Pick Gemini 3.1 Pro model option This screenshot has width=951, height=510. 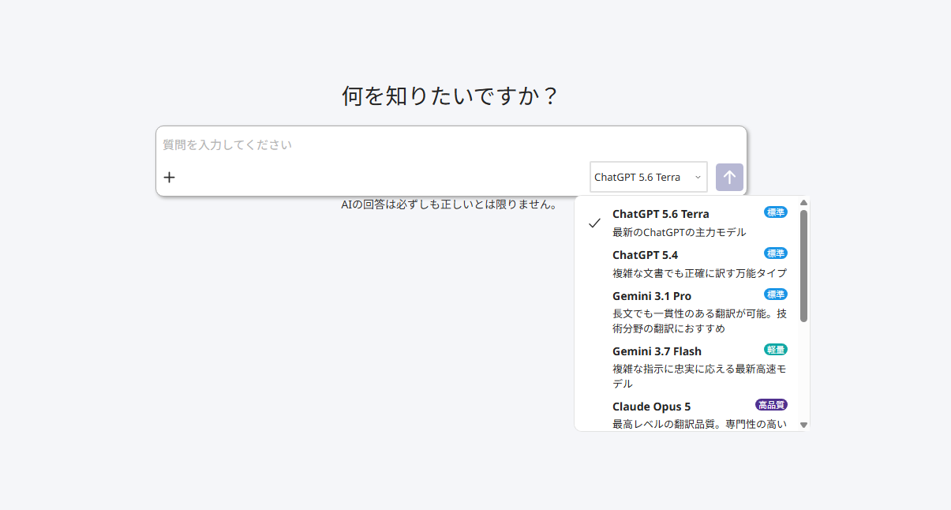pos(686,312)
